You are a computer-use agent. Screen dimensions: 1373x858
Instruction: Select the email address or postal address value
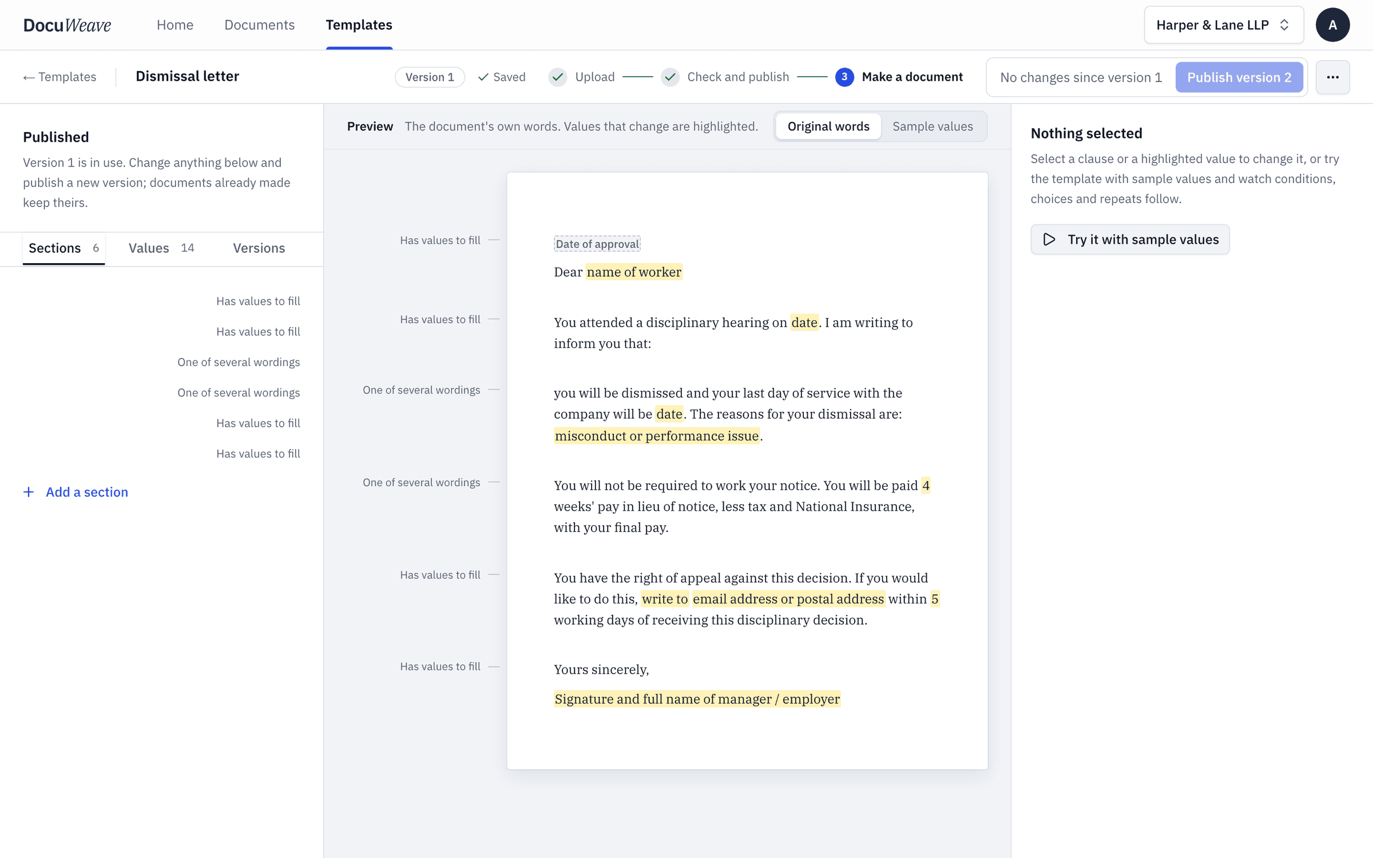coord(788,599)
